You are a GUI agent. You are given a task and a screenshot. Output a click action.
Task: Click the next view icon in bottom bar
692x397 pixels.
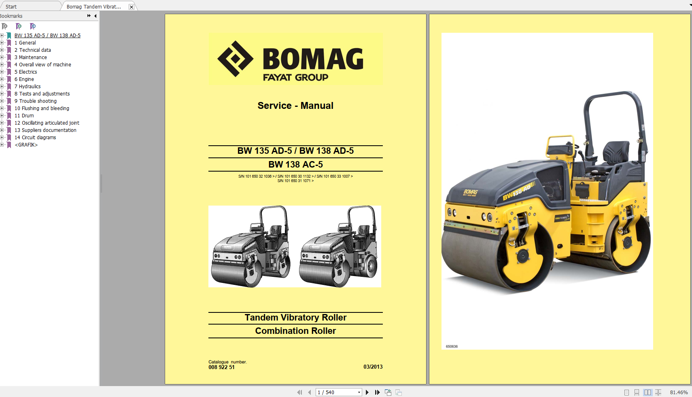(399, 392)
